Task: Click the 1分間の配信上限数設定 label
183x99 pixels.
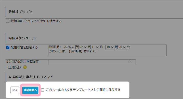Action: pyautogui.click(x=22, y=62)
